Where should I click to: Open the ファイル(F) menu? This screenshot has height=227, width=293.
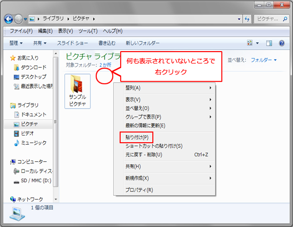pos(21,31)
